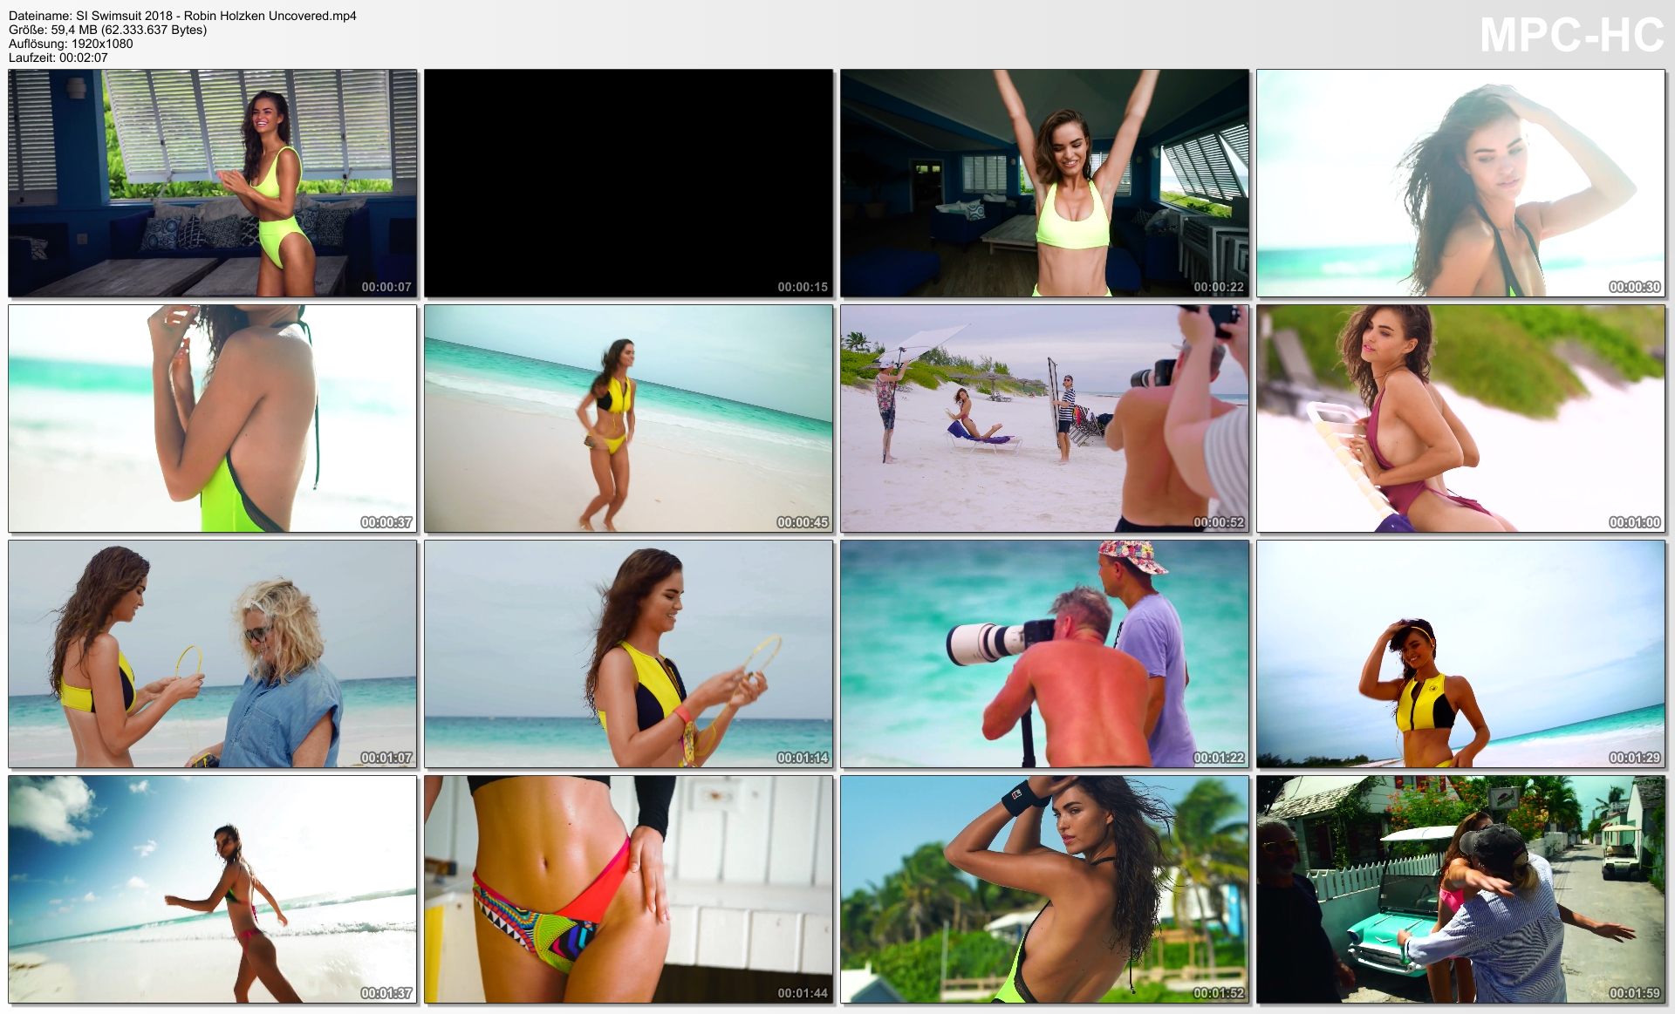Open the thumbnail stamped 00:00:07
This screenshot has width=1675, height=1014.
click(213, 183)
